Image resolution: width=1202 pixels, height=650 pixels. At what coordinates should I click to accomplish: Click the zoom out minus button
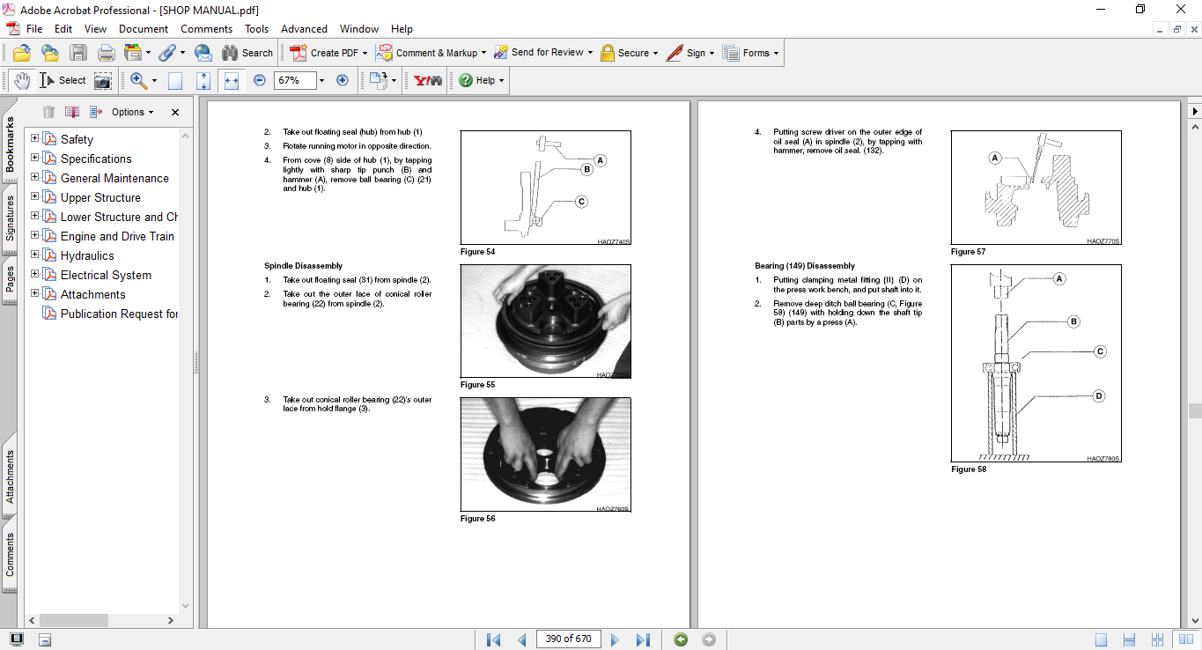[259, 80]
